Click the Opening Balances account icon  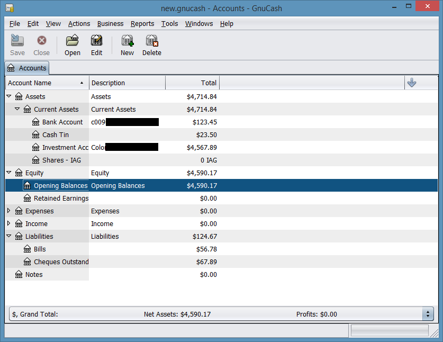27,186
